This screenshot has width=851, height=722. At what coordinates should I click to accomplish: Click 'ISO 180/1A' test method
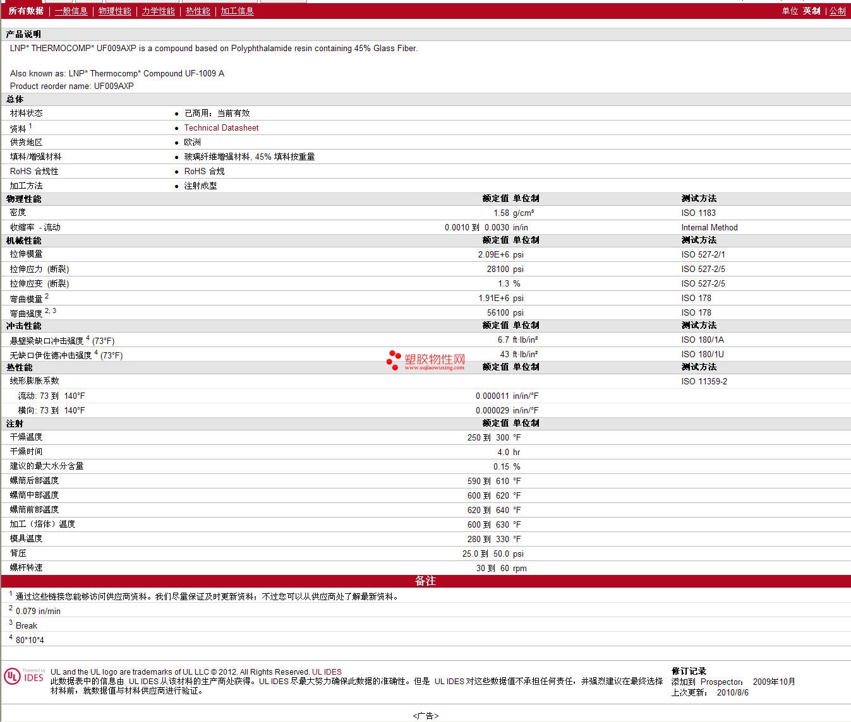pyautogui.click(x=703, y=340)
